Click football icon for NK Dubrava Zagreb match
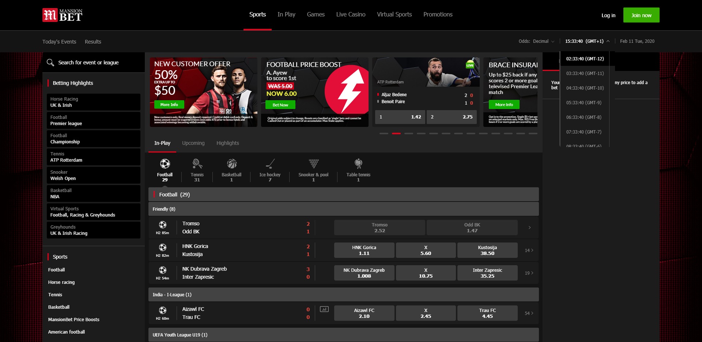The height and width of the screenshot is (342, 702). click(163, 270)
